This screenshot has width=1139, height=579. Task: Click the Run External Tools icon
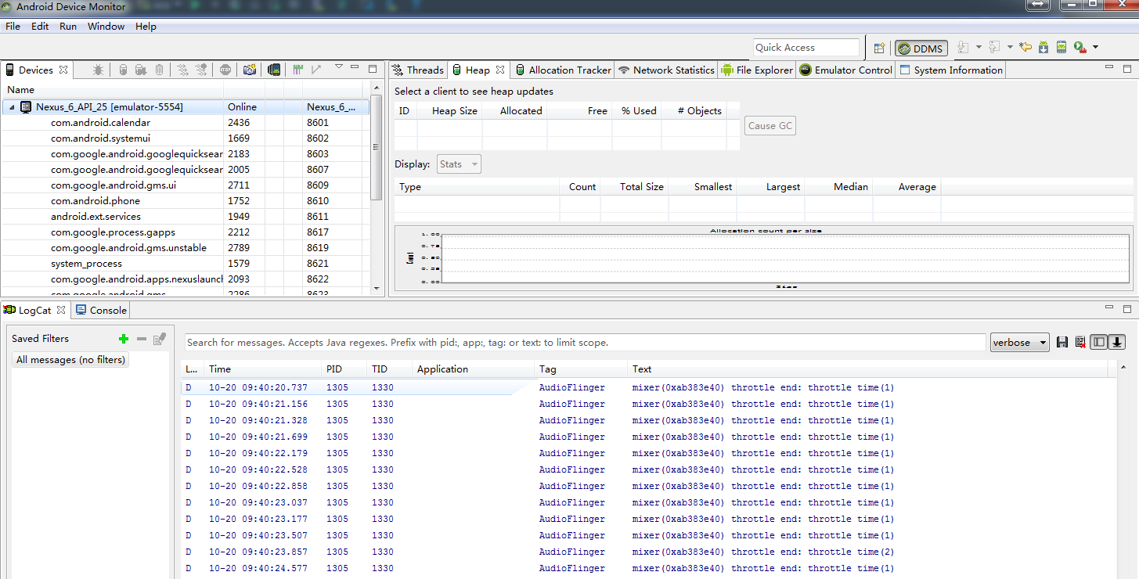[1080, 48]
